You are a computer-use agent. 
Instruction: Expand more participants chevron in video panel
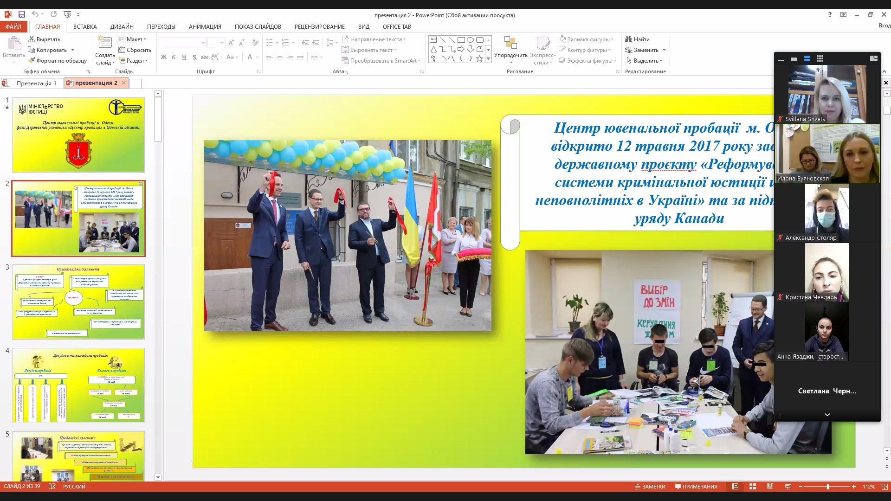pos(827,414)
